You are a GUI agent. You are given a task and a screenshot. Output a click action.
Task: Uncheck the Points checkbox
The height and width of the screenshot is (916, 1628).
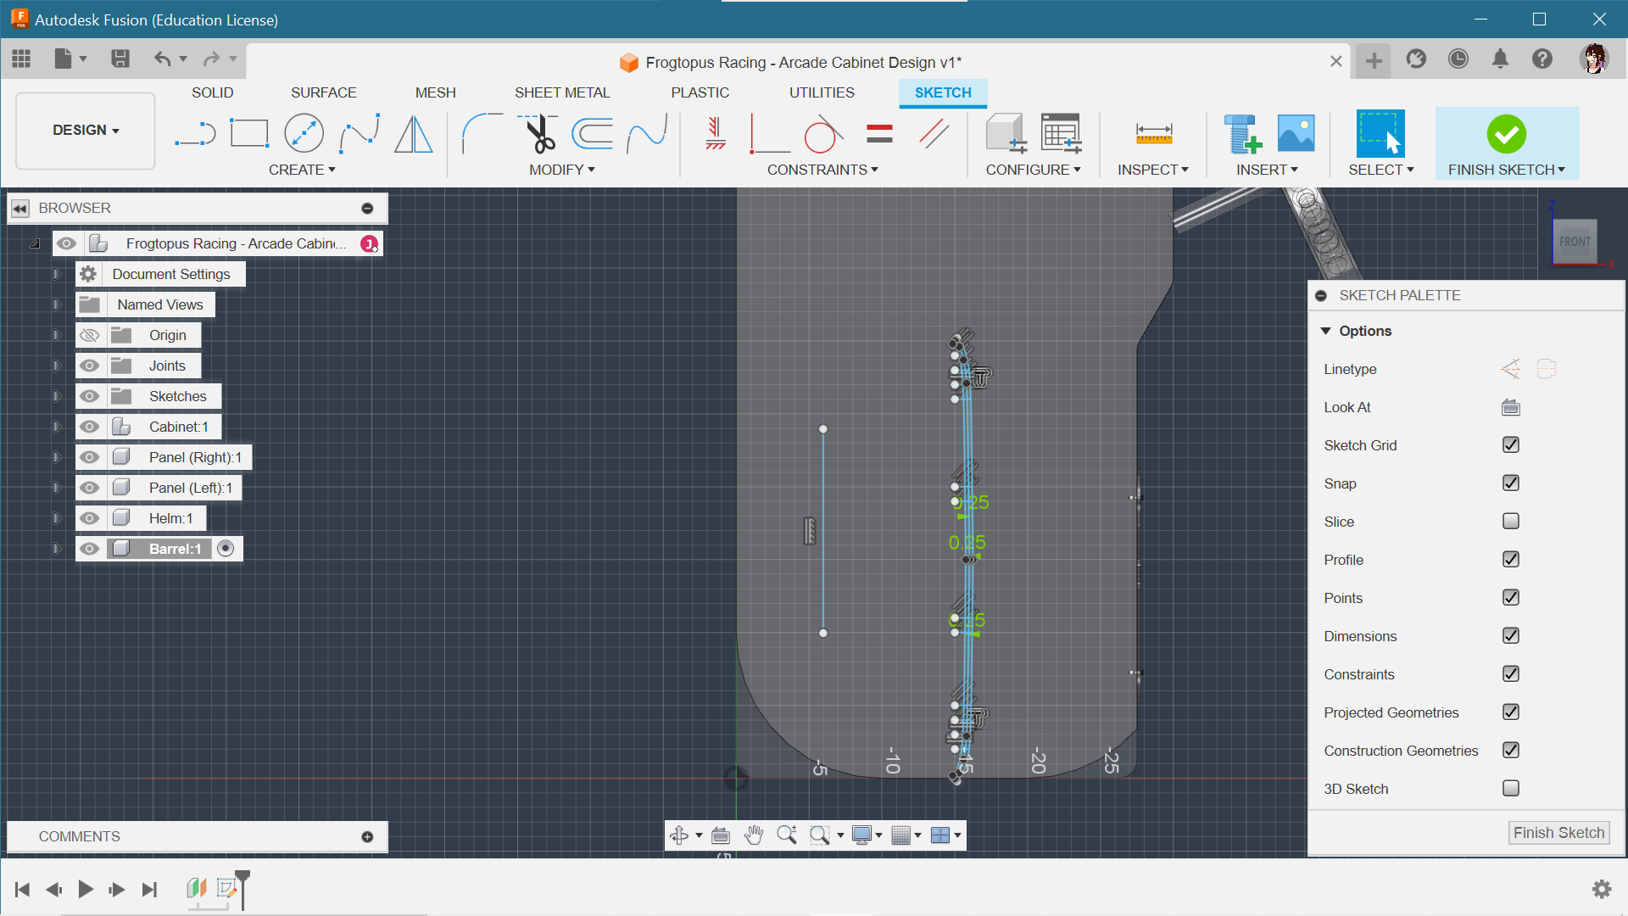[1510, 597]
